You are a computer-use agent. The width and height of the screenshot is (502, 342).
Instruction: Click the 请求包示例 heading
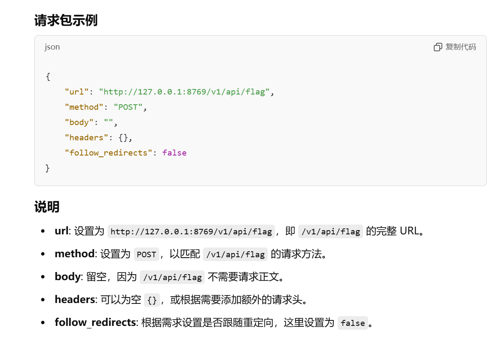[x=66, y=20]
